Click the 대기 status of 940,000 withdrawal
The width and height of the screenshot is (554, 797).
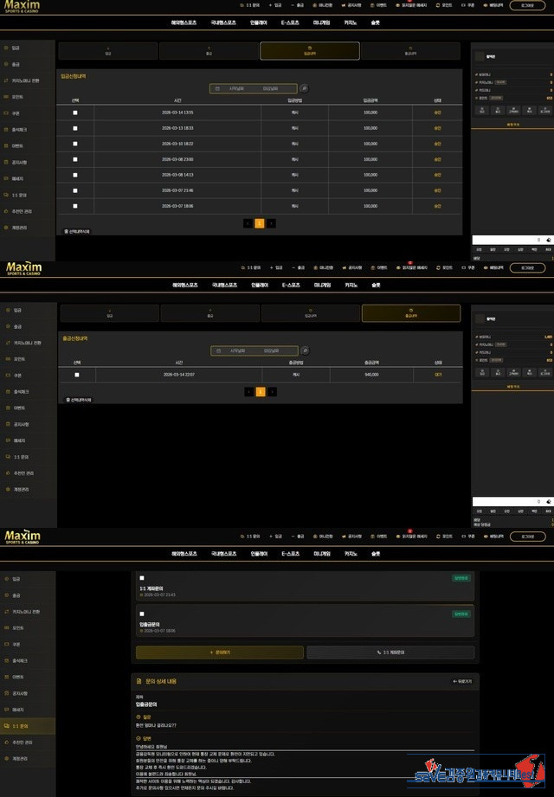tap(439, 375)
